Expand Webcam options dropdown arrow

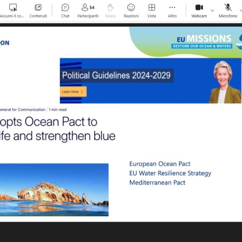coord(212,11)
